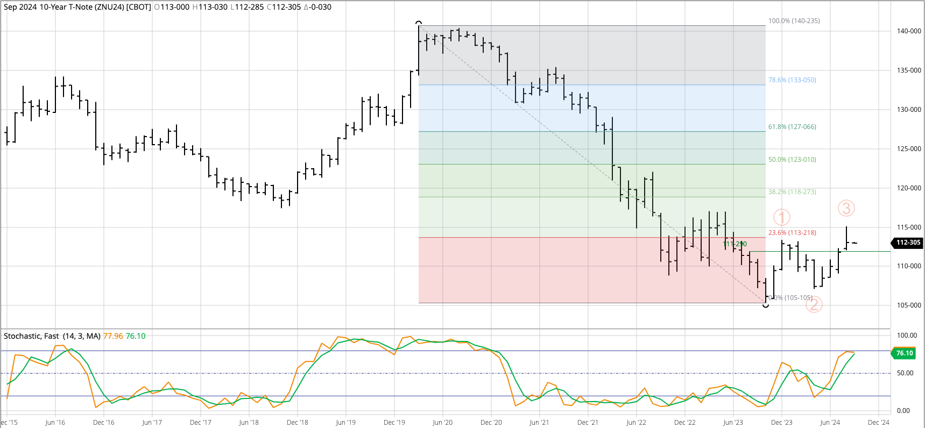Click the 100.0% (140-235) Fibonacci label

pos(794,21)
